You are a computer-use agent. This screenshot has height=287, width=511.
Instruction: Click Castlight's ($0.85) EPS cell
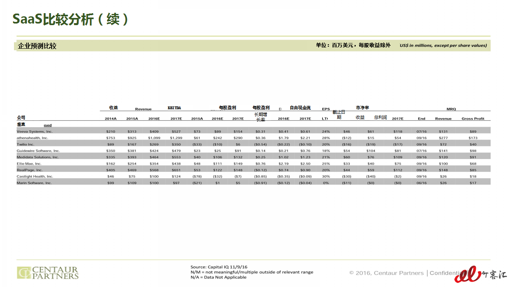pos(260,176)
